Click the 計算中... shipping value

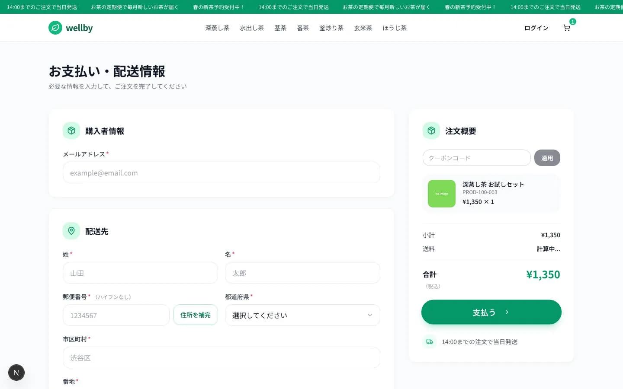[x=548, y=249]
